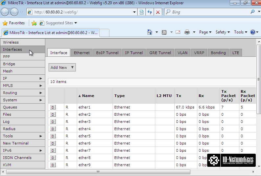The image size is (261, 176).
Task: Open Radius in the sidebar menu
Action: pos(23,129)
